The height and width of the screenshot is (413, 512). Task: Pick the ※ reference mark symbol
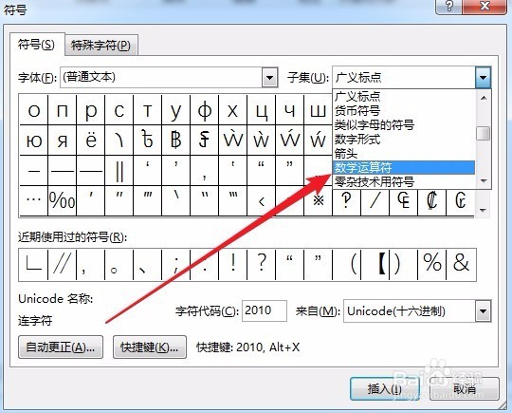[318, 200]
